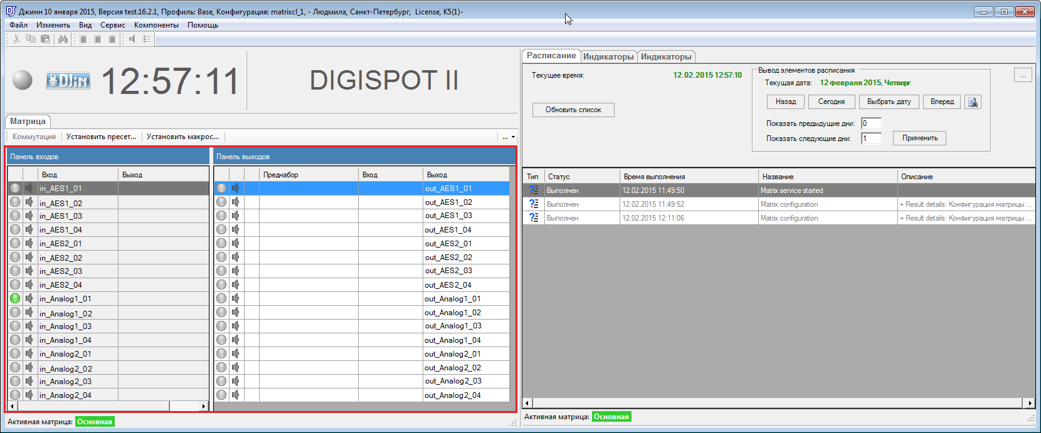Click the type icon of the 12:11:06 schedule row
The width and height of the screenshot is (1041, 433).
click(x=534, y=217)
